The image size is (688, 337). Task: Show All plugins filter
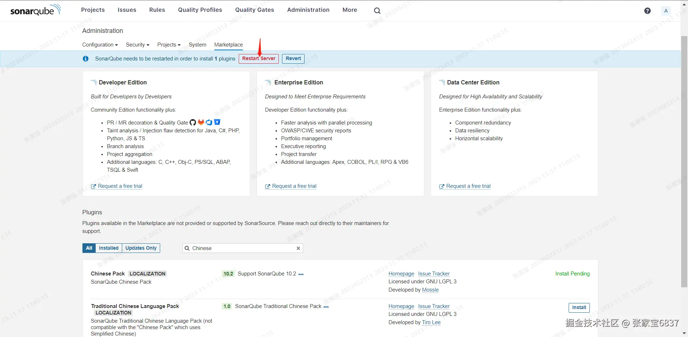click(x=89, y=248)
